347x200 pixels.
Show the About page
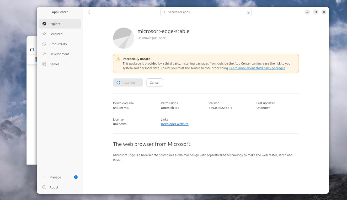(x=60, y=187)
